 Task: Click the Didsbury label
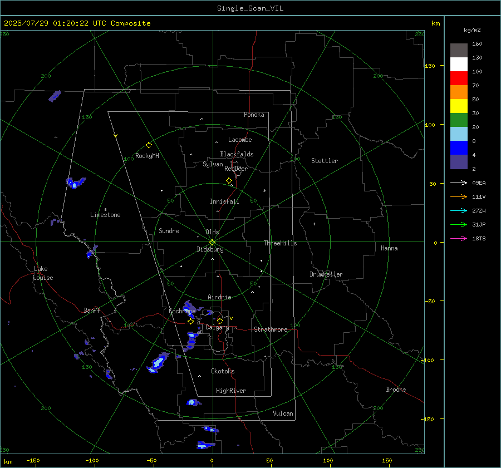[210, 249]
